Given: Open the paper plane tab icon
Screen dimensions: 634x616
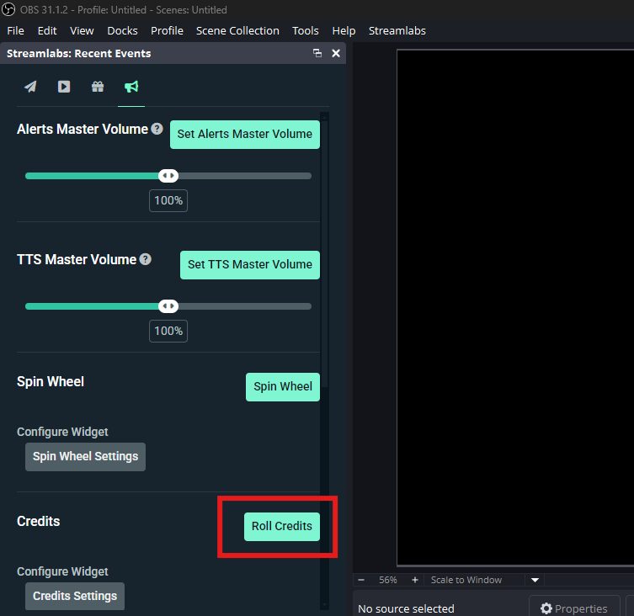Looking at the screenshot, I should [x=30, y=87].
